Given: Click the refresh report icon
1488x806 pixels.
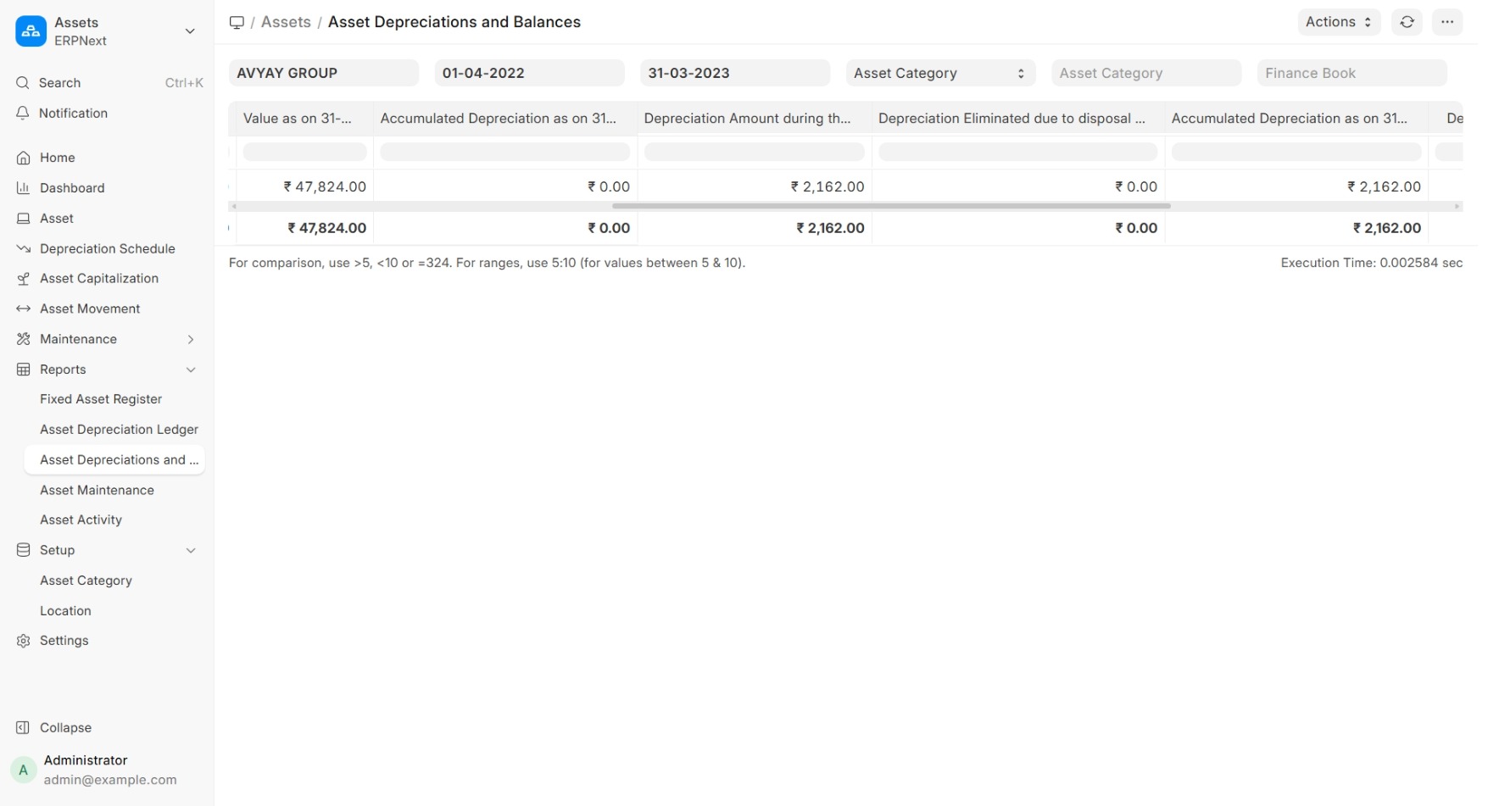Looking at the screenshot, I should (1407, 22).
